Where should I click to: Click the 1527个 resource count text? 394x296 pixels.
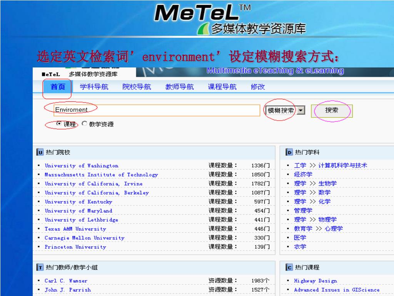(260, 290)
